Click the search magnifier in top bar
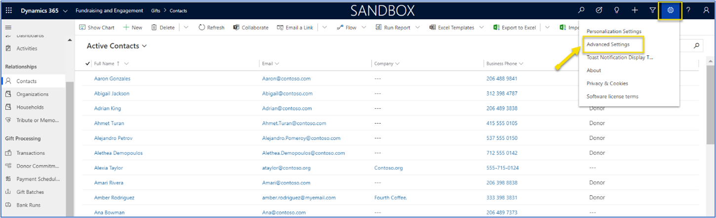Image resolution: width=716 pixels, height=218 pixels. pyautogui.click(x=582, y=10)
